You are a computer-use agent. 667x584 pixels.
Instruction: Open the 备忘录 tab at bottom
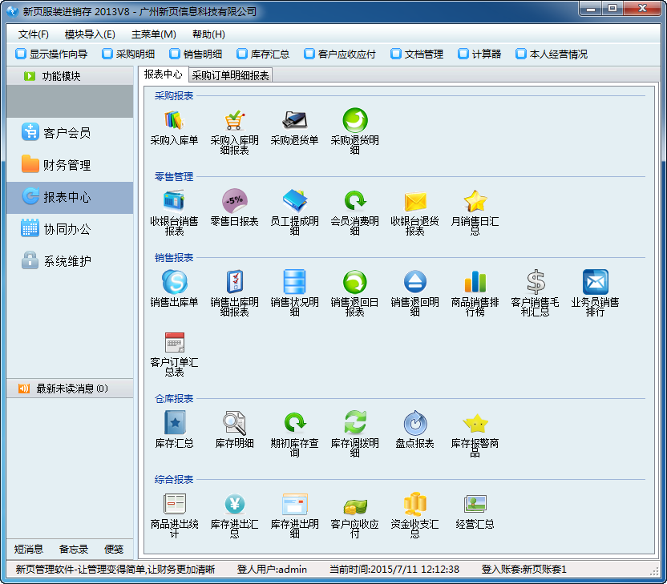tap(74, 549)
